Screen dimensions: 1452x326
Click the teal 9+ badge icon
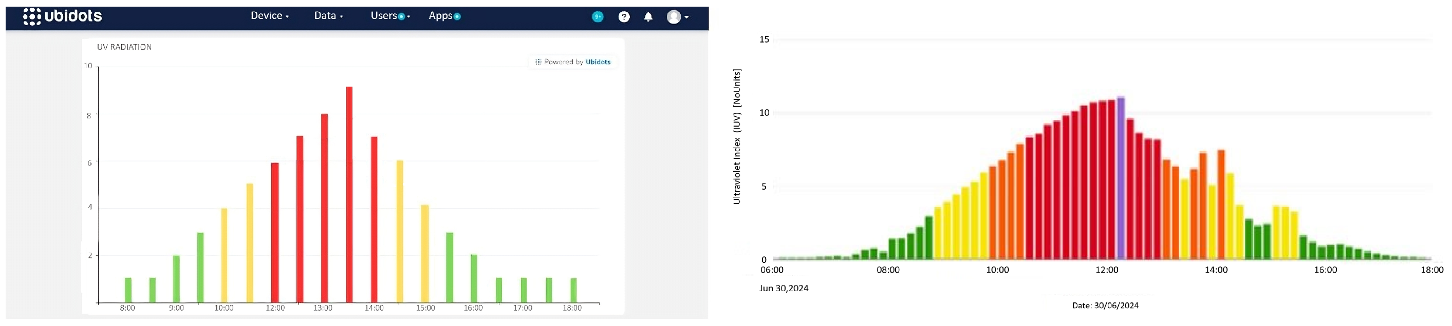598,17
